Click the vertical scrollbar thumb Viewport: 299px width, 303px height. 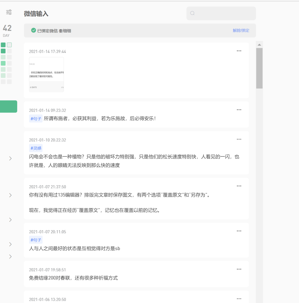pyautogui.click(x=259, y=68)
